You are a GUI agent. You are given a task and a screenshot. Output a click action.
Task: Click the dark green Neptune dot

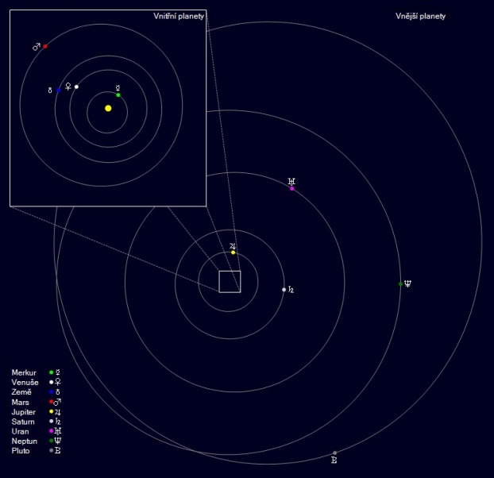coord(400,284)
